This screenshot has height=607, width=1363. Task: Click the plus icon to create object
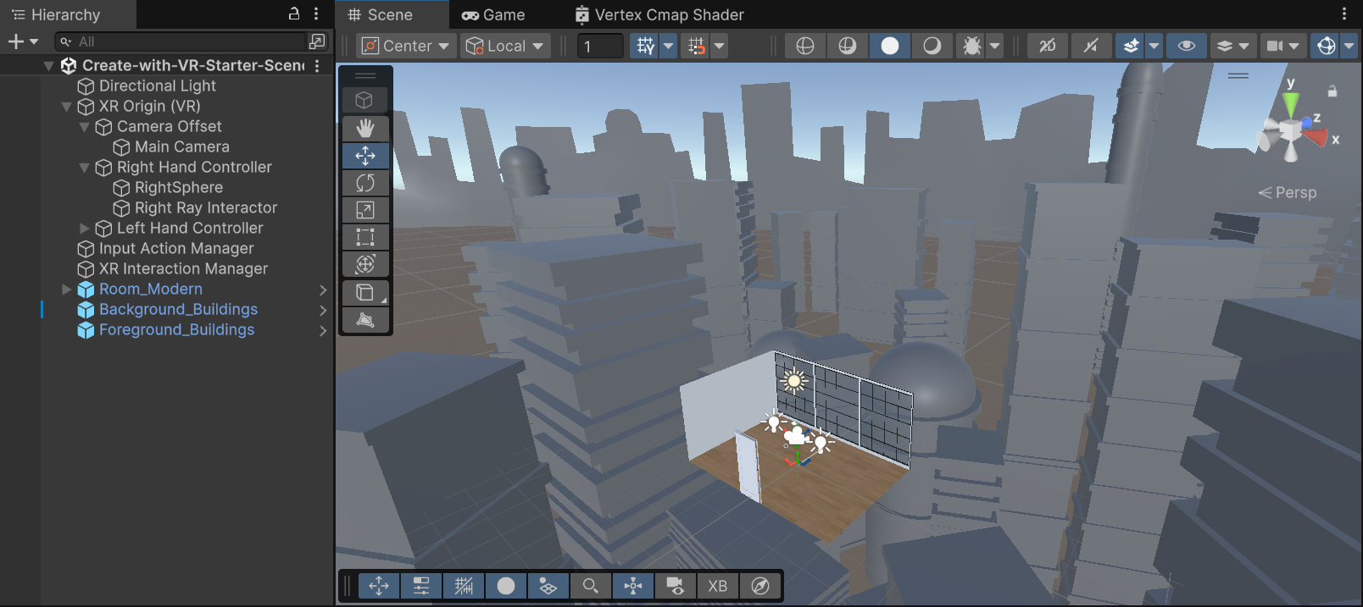point(15,41)
